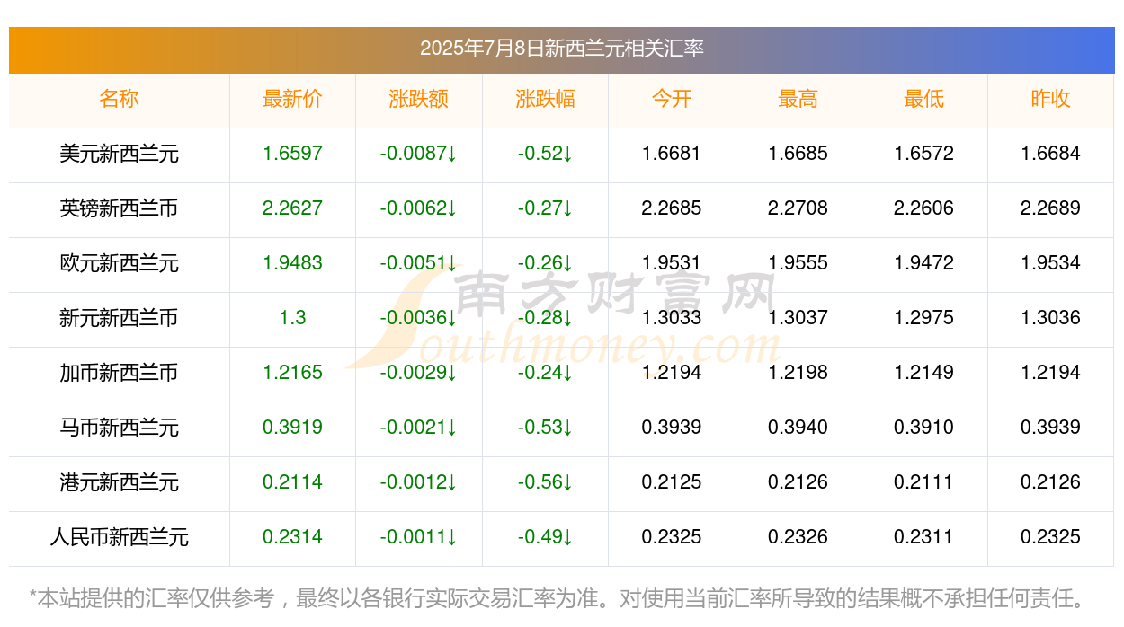Click change amount -0.0087↓
This screenshot has width=1124, height=627.
(418, 154)
